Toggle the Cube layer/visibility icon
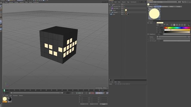Viewport: 191px width, 107px height. pyautogui.click(x=122, y=14)
